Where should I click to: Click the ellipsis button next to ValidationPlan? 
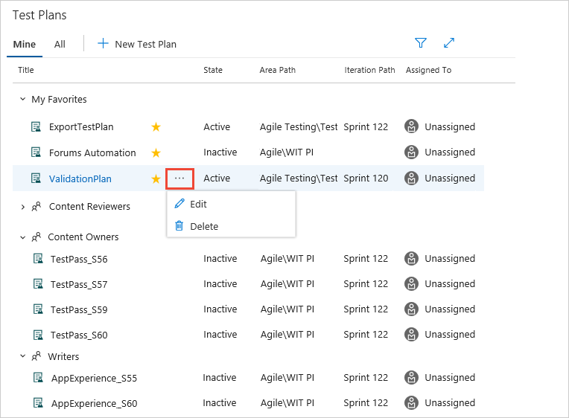pos(179,179)
